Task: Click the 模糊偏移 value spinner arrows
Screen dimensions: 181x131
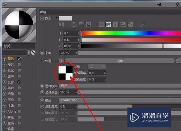Action: 105,73
